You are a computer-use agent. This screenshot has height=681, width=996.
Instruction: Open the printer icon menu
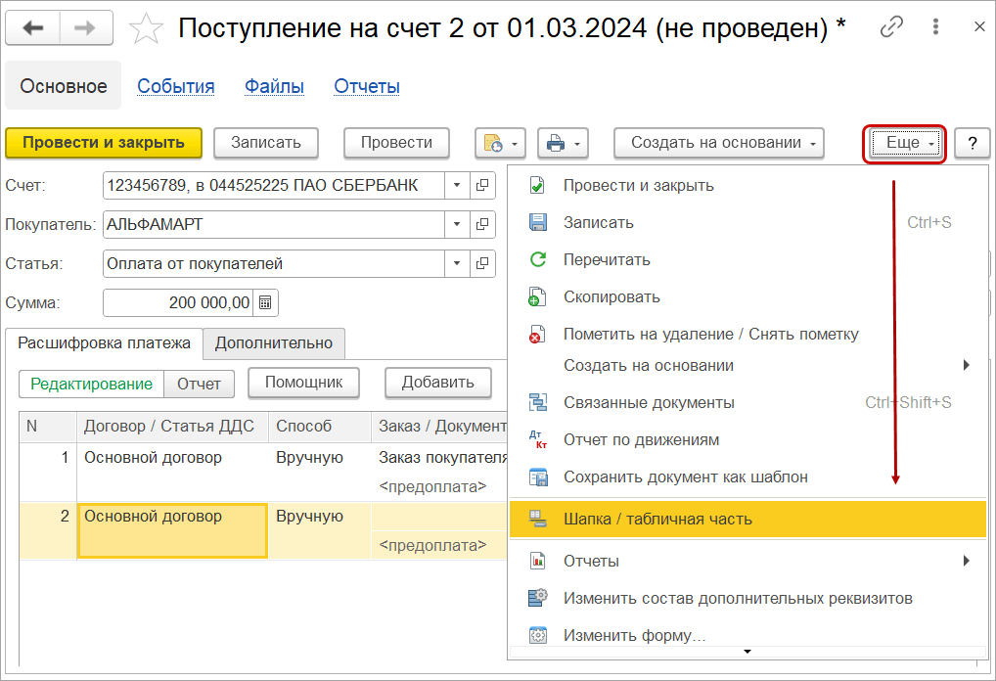(563, 143)
